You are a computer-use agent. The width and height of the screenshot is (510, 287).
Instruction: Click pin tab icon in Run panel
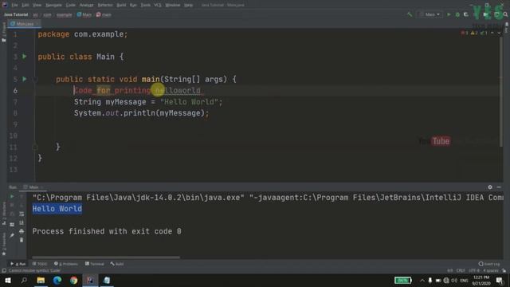tap(12, 235)
